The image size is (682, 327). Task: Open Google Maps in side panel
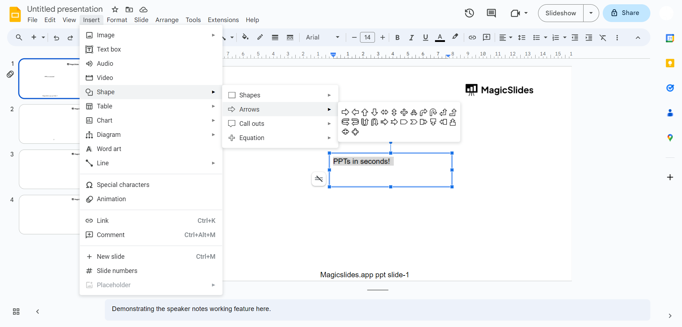670,138
